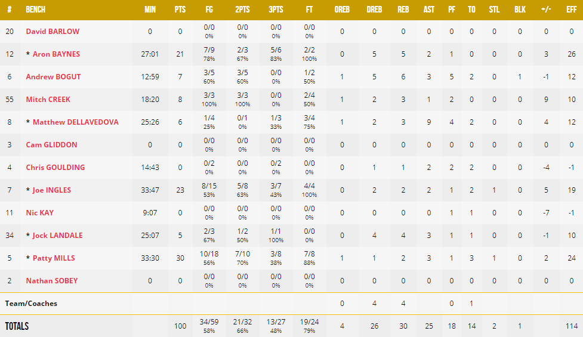This screenshot has width=583, height=337.
Task: Open David BARLOW player link
Action: click(53, 32)
